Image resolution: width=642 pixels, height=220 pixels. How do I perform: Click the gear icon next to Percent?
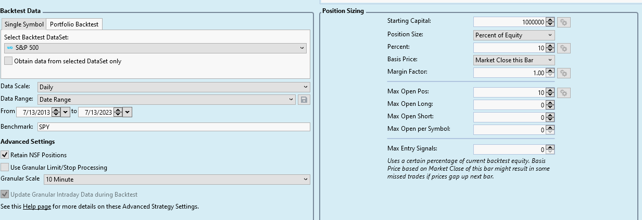pos(564,48)
